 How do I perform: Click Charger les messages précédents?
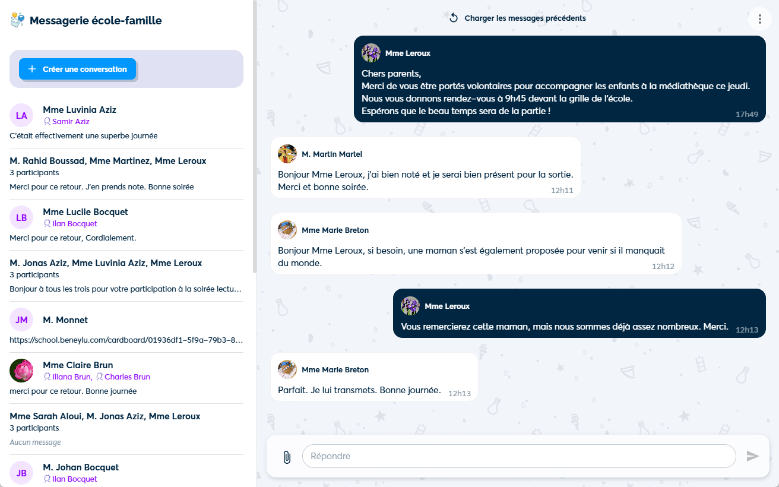[x=525, y=18]
